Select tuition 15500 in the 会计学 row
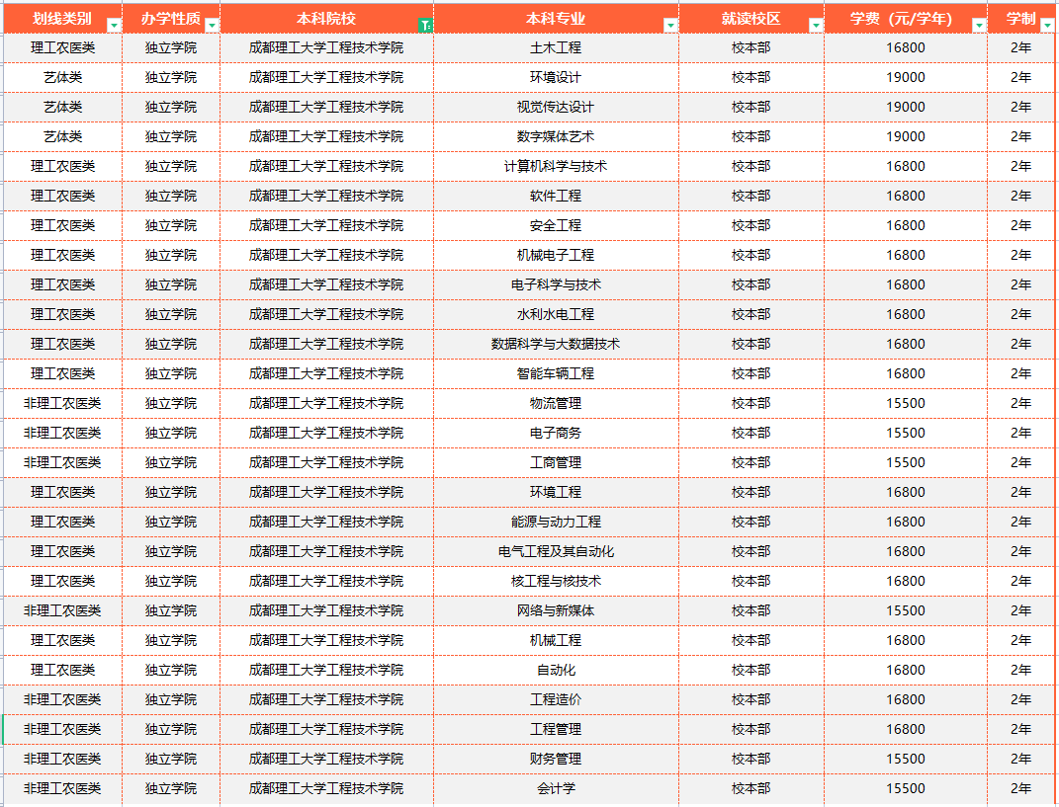This screenshot has height=807, width=1059. 906,789
